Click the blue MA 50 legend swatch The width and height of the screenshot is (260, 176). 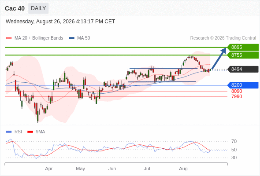pyautogui.click(x=71, y=38)
